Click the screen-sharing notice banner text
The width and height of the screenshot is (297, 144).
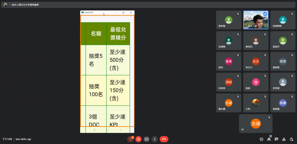click(x=24, y=5)
